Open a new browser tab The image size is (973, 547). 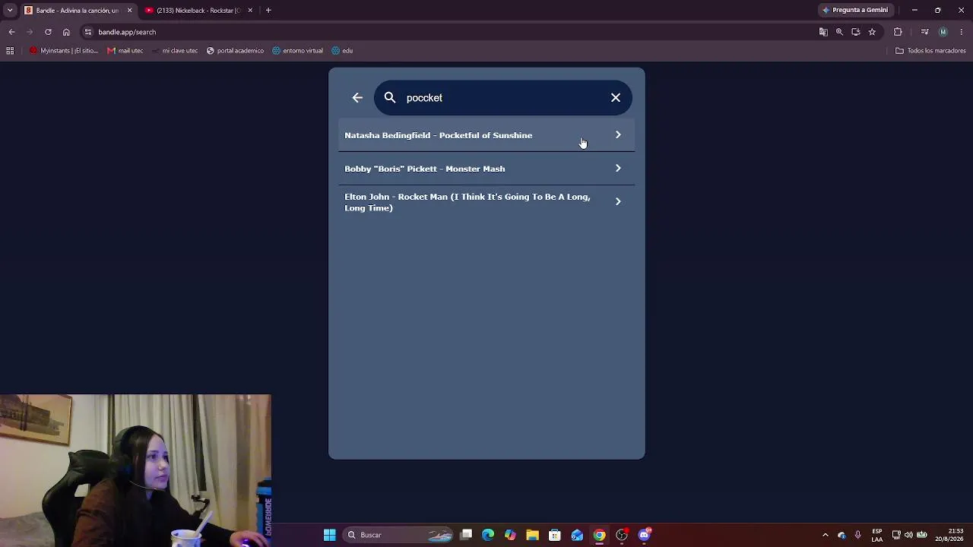(x=268, y=11)
